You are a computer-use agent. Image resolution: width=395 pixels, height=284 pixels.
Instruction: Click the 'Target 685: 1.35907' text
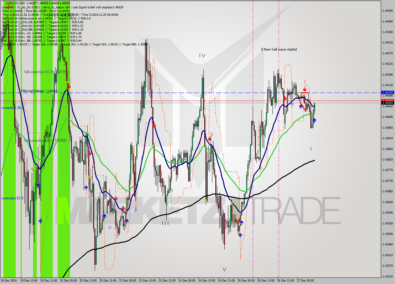tap(135, 44)
